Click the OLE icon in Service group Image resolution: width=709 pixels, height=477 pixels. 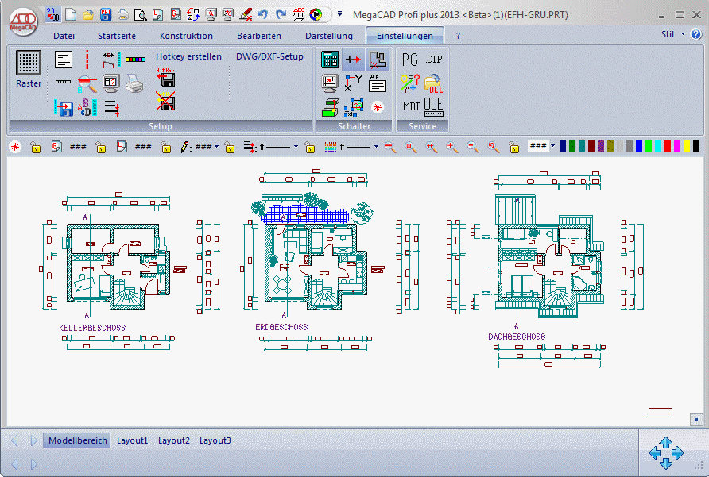[x=434, y=107]
